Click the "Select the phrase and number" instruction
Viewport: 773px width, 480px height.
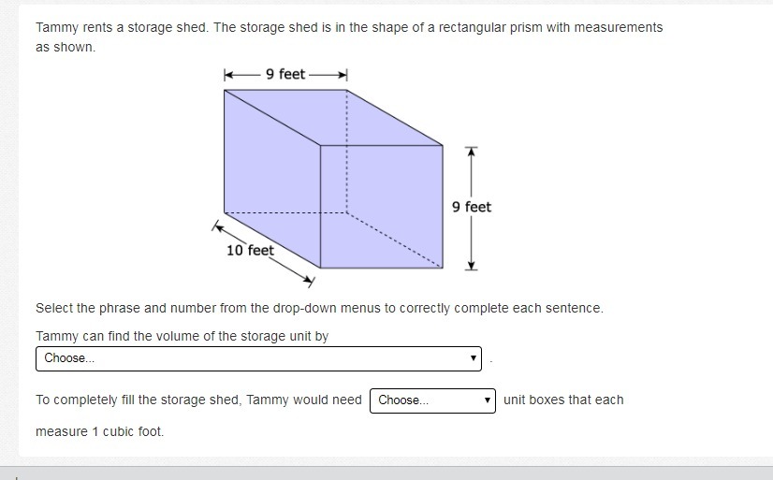(x=319, y=309)
